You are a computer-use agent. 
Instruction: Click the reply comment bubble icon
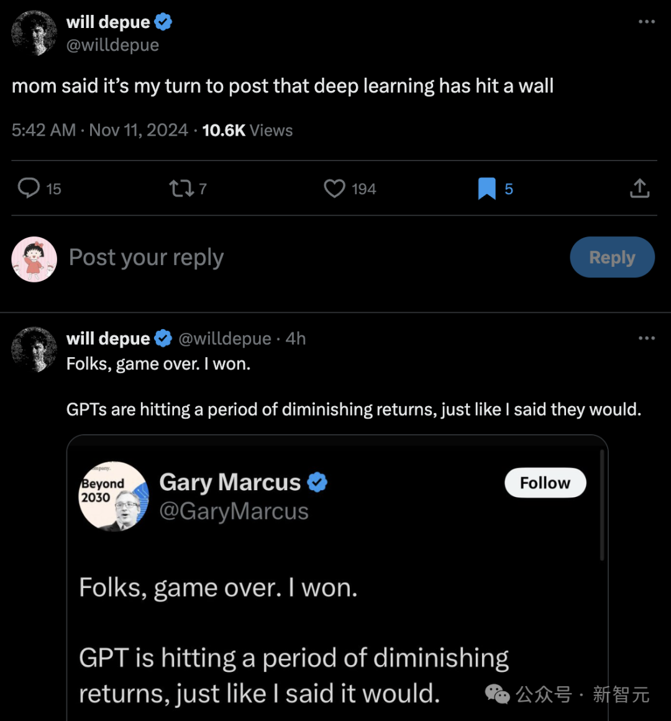point(29,188)
